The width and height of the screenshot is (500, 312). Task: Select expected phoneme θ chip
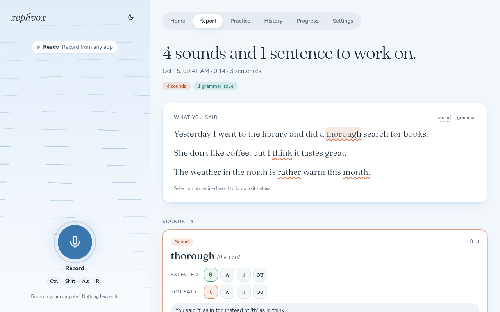(x=211, y=275)
